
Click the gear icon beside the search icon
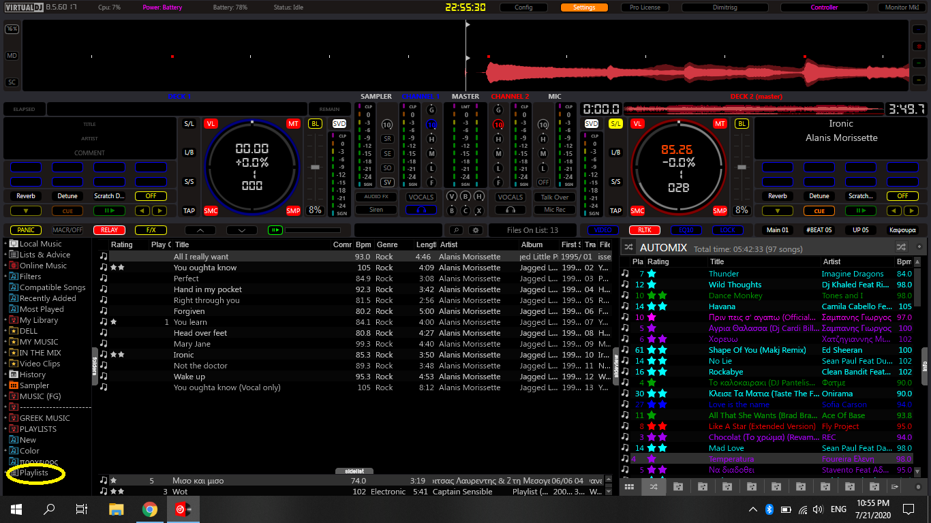pyautogui.click(x=476, y=230)
